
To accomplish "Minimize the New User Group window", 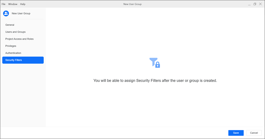I will pyautogui.click(x=249, y=4).
